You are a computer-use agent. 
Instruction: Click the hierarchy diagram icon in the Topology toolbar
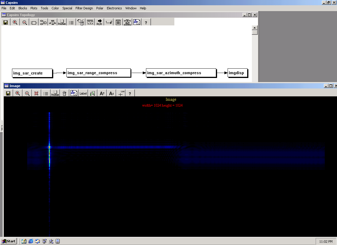coord(128,22)
